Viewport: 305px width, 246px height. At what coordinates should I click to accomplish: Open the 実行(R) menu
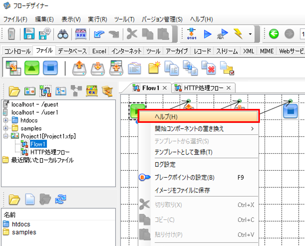(98, 19)
